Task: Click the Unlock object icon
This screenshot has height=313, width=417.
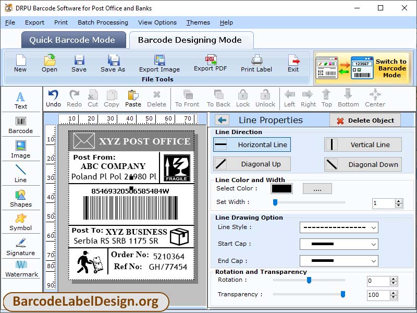Action: pos(265,99)
